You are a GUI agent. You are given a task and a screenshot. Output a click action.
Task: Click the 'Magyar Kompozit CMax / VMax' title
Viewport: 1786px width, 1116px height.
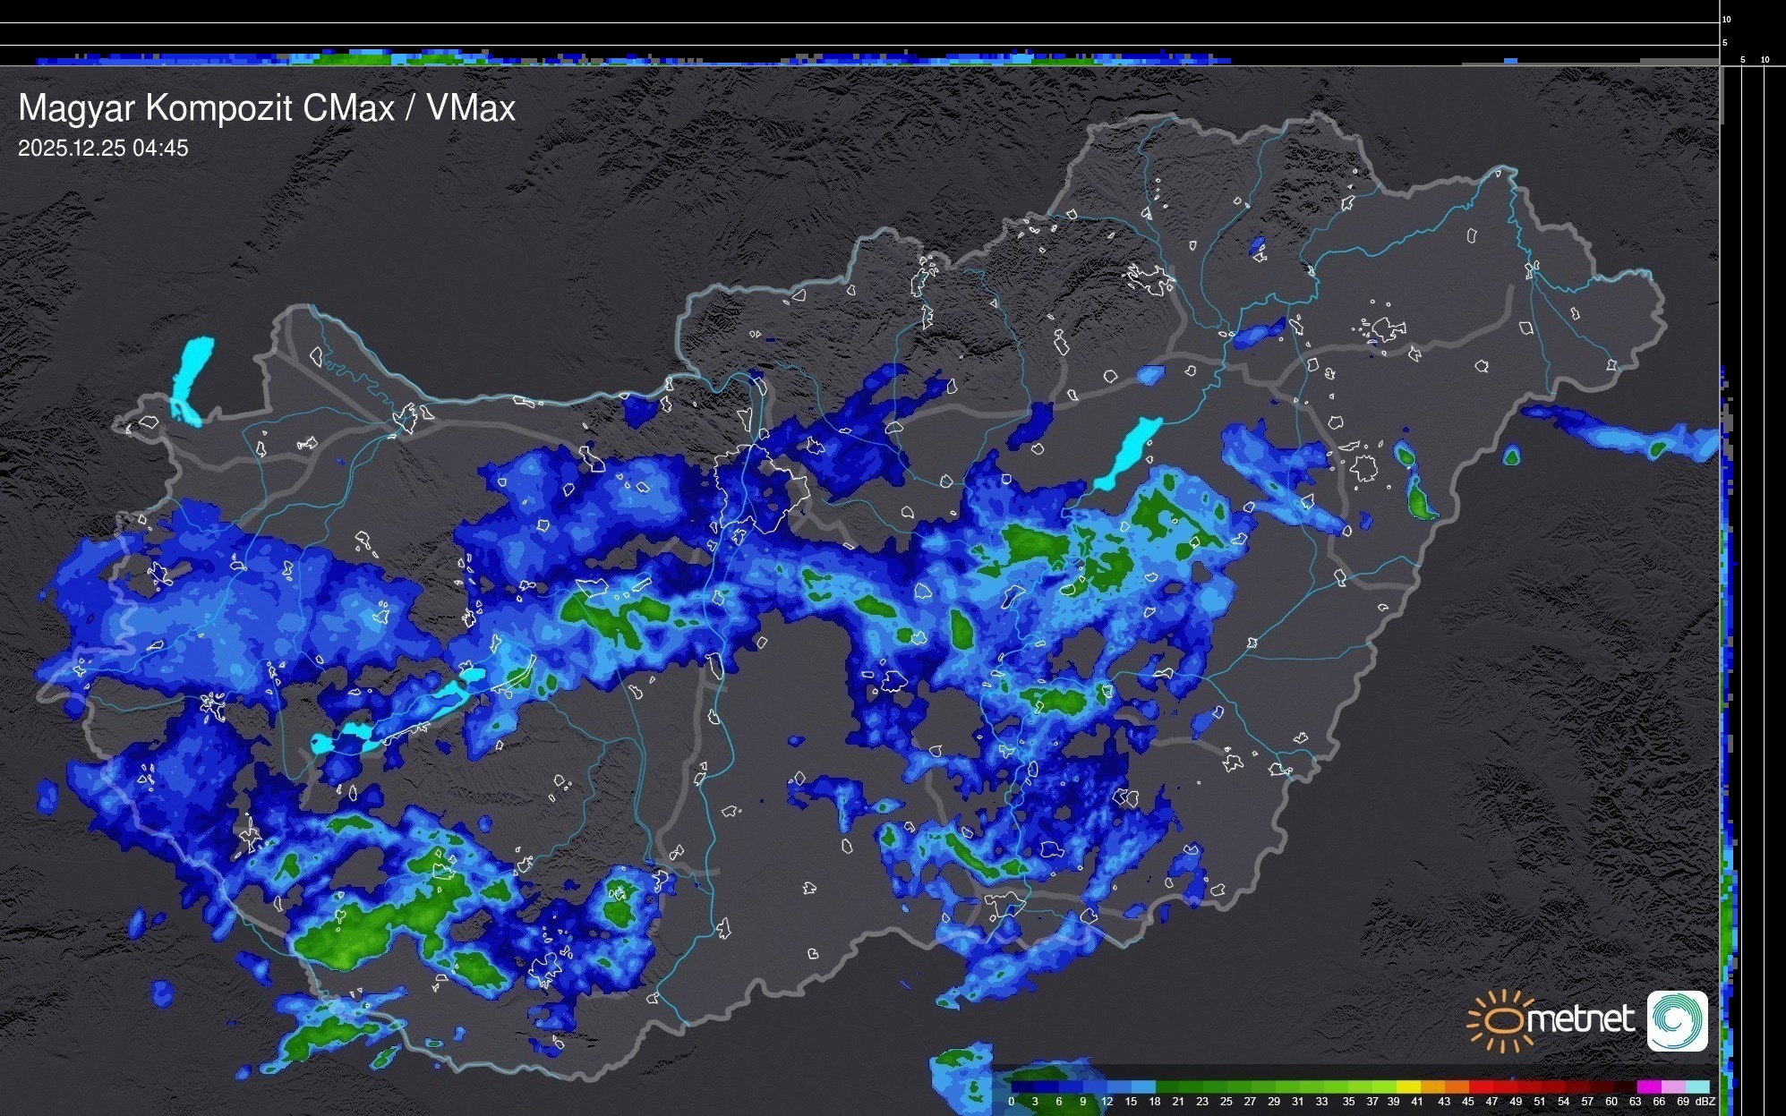tap(266, 108)
